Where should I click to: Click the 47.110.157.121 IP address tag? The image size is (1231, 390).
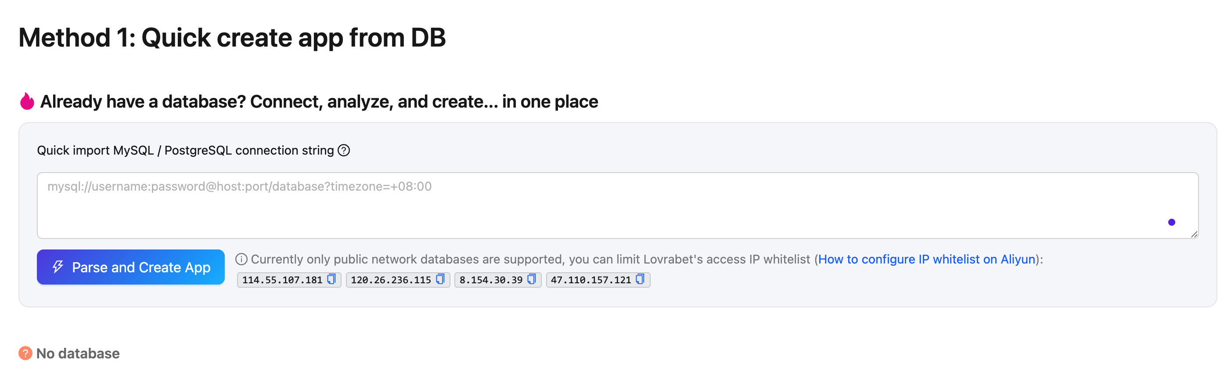pos(598,280)
